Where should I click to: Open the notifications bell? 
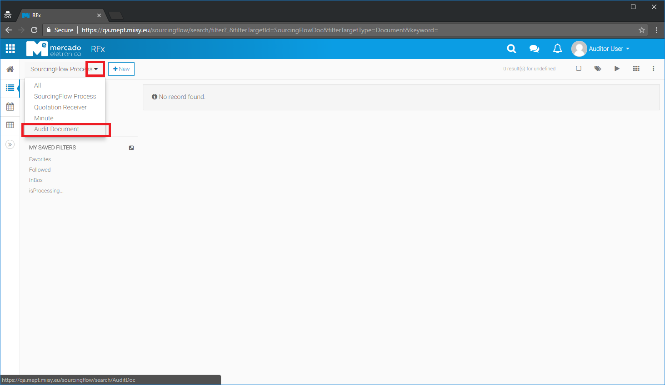click(x=557, y=49)
